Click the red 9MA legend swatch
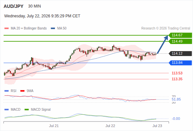193x131 pixels. click(x=22, y=91)
